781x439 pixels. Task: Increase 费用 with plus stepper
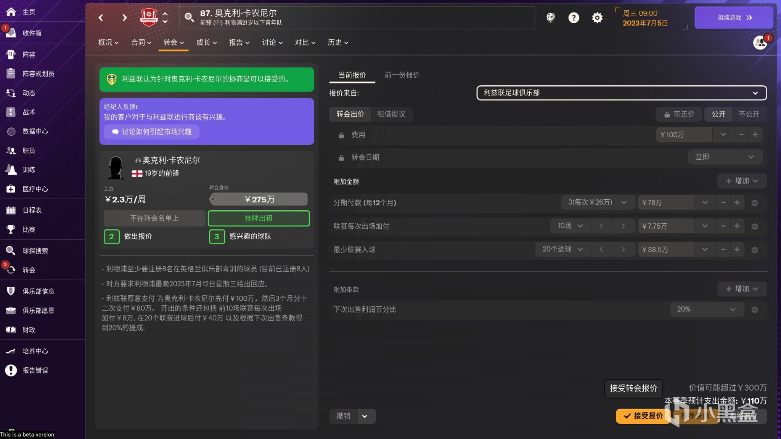click(755, 135)
